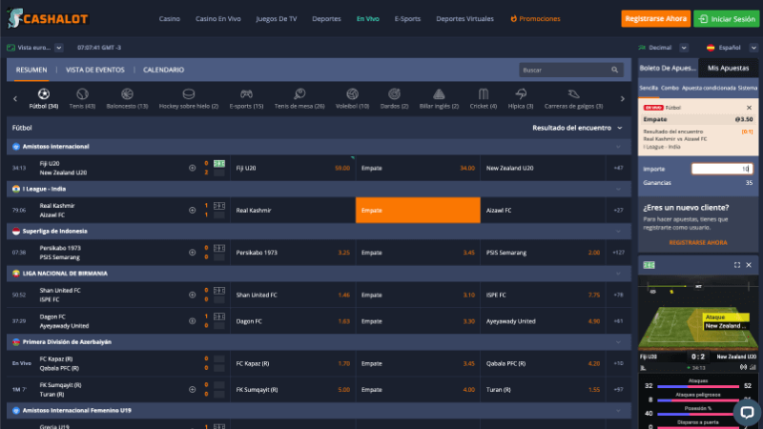The image size is (763, 429).
Task: Switch to Vista de Eventos tab
Action: click(x=94, y=70)
